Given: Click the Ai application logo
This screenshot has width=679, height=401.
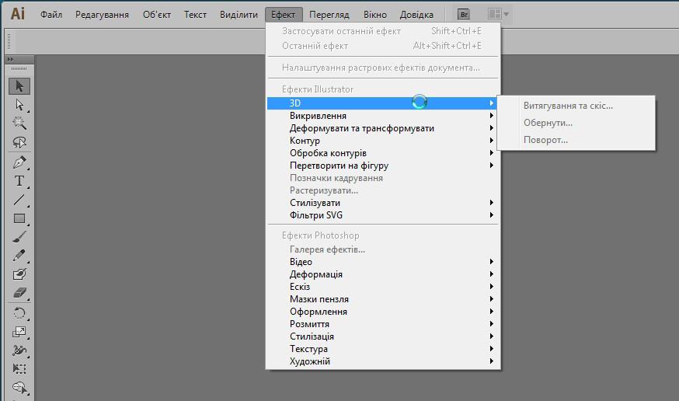Looking at the screenshot, I should [17, 14].
